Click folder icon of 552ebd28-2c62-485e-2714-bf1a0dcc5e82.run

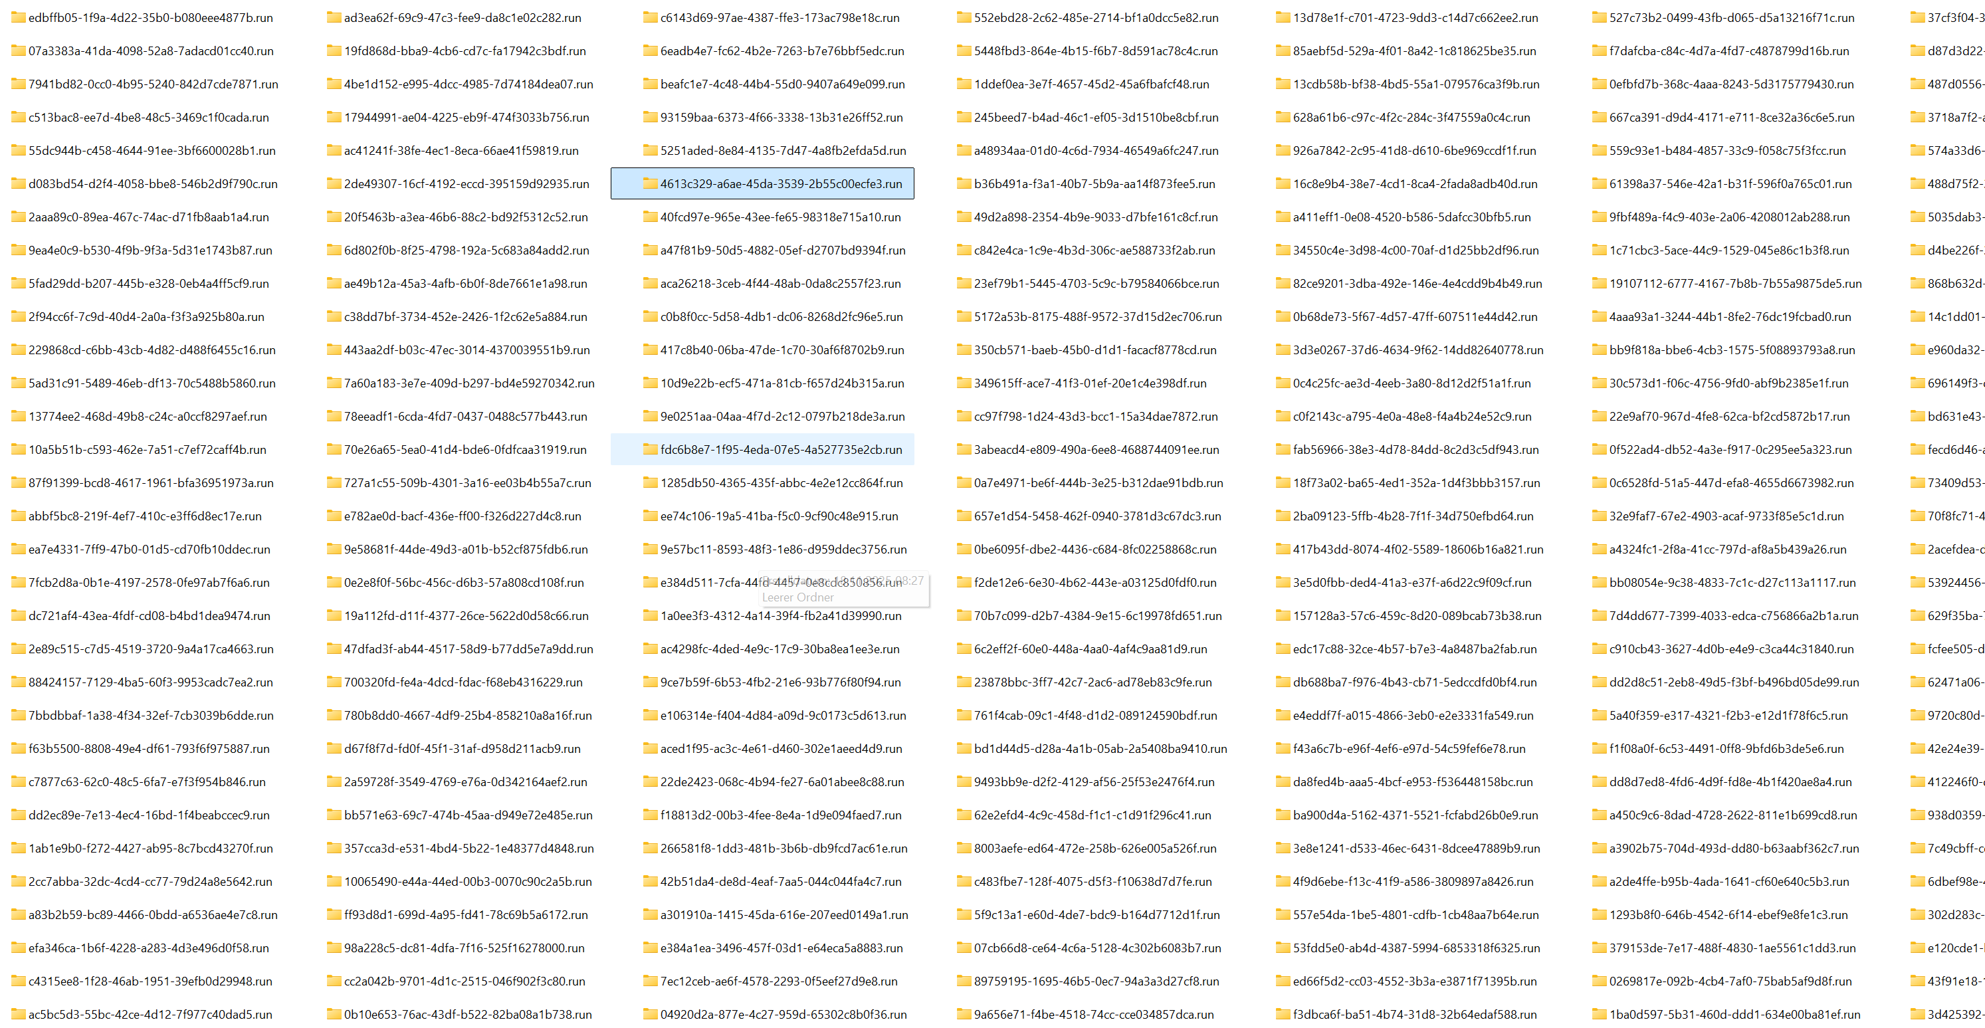point(963,18)
